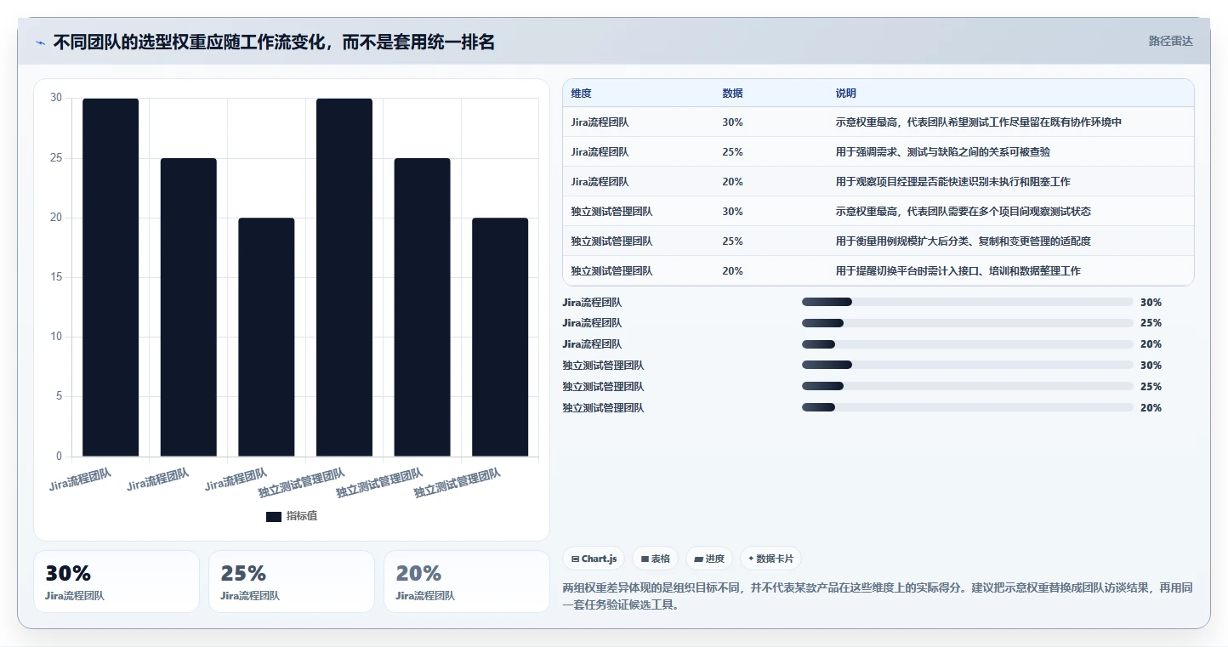Click the 数据 column header
Screen dimensions: 1228x647
pyautogui.click(x=733, y=94)
